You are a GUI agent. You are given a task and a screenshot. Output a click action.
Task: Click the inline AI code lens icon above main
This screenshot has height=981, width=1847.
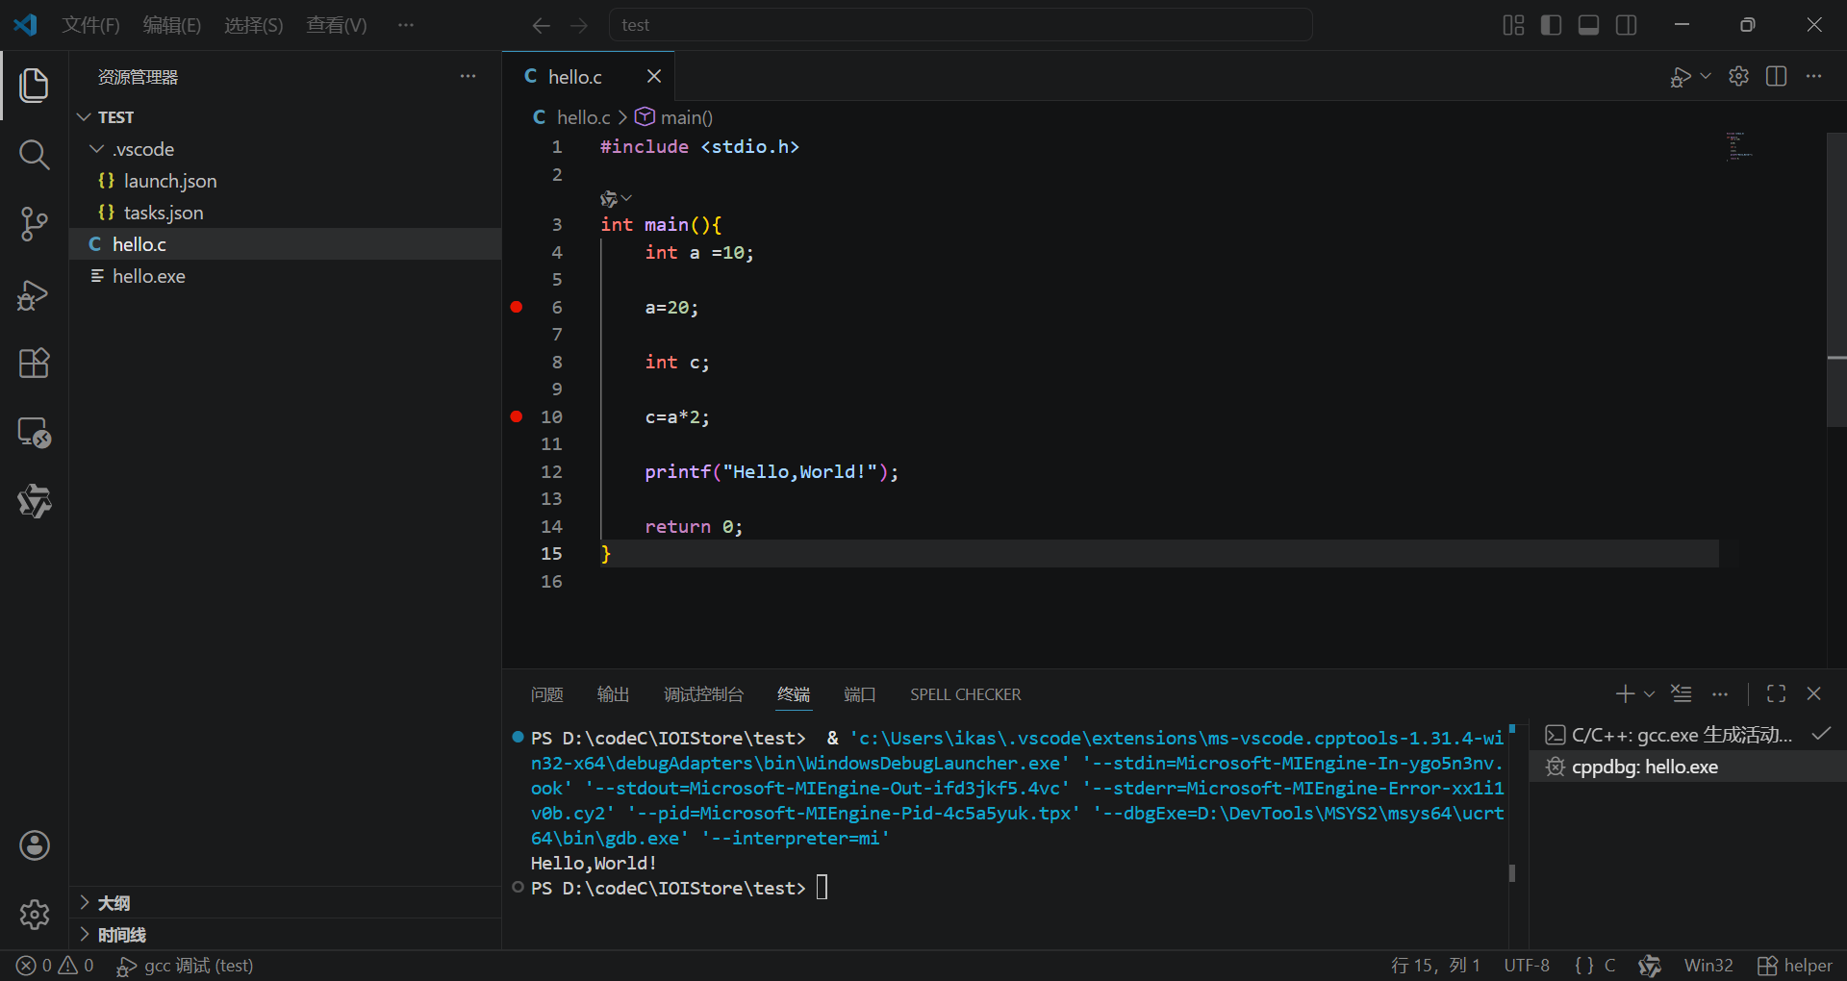(608, 199)
